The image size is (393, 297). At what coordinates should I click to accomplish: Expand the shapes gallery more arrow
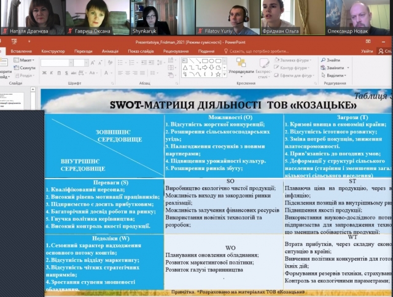pos(225,74)
